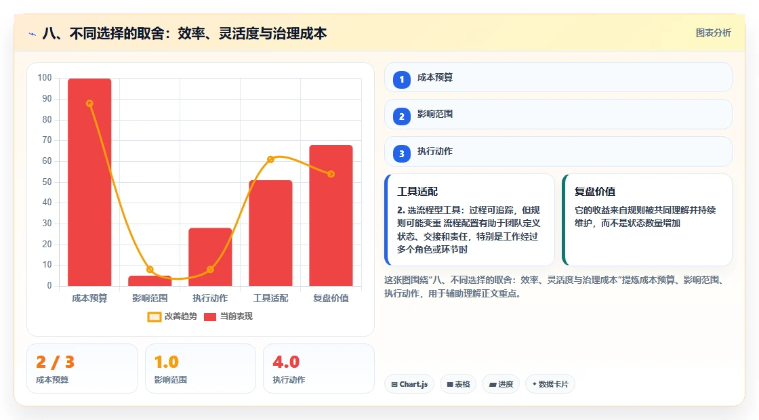Click the Chart.js tag
The width and height of the screenshot is (759, 420).
pyautogui.click(x=409, y=384)
